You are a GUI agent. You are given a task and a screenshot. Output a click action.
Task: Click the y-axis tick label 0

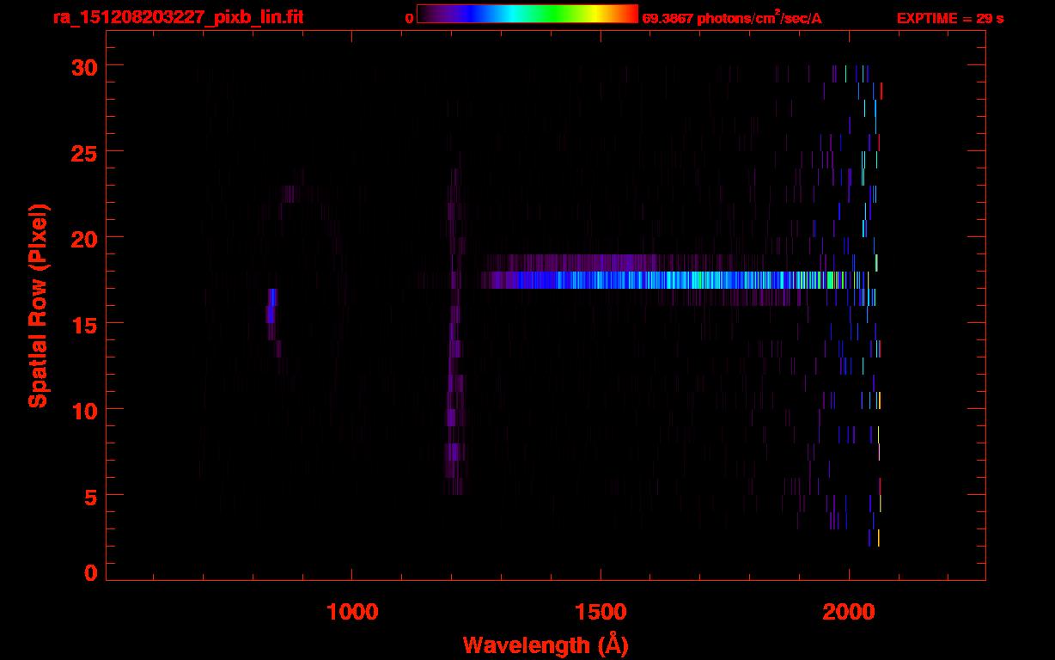point(90,572)
